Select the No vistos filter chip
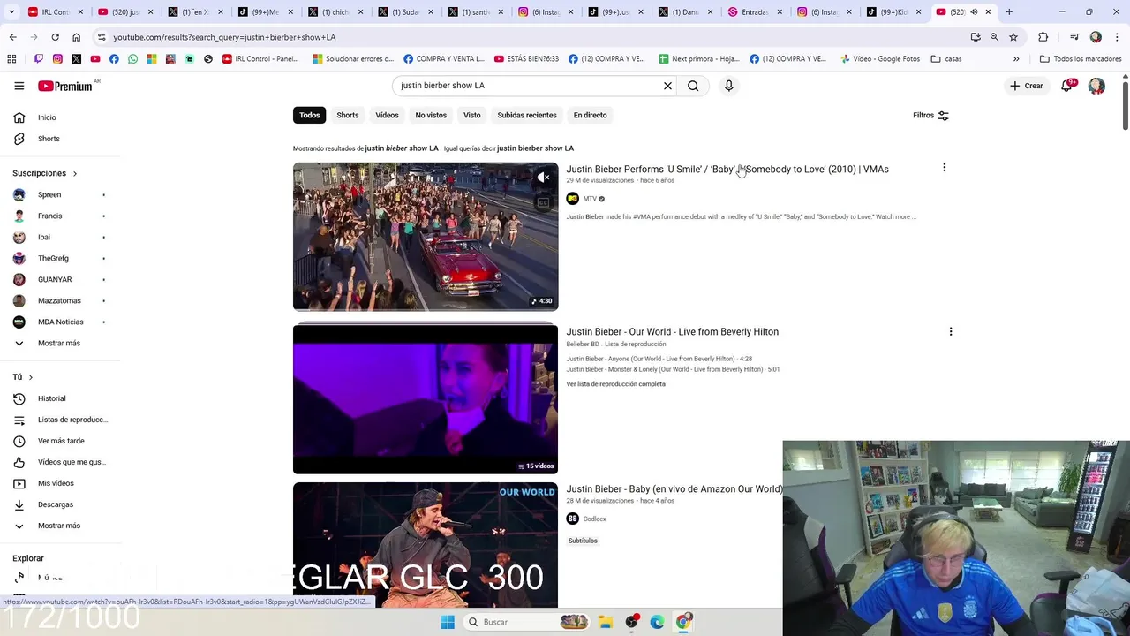Screen dimensions: 1130x636 click(x=431, y=115)
